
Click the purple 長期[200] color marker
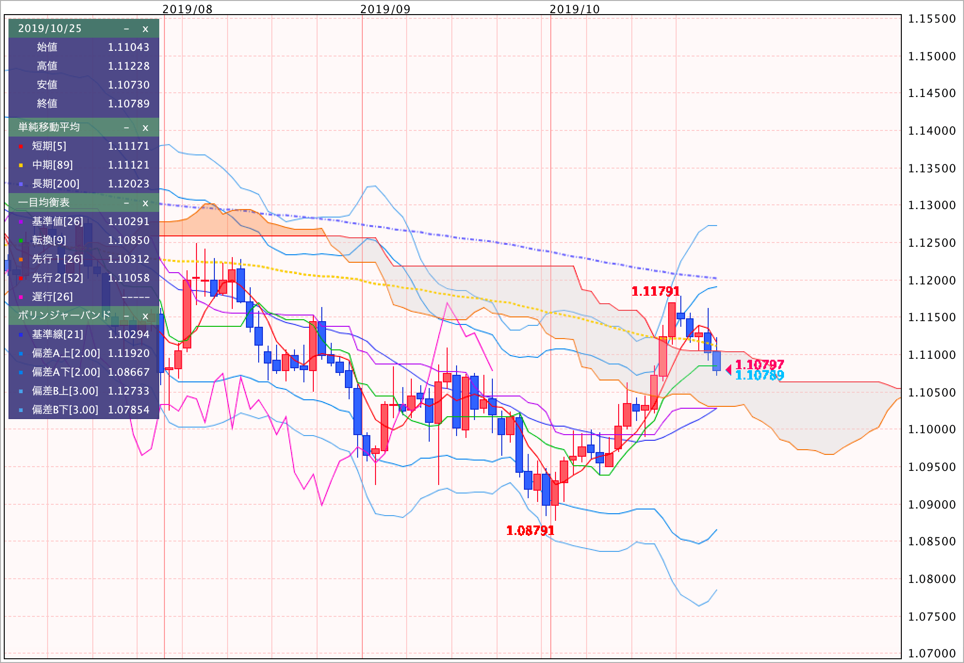point(21,185)
